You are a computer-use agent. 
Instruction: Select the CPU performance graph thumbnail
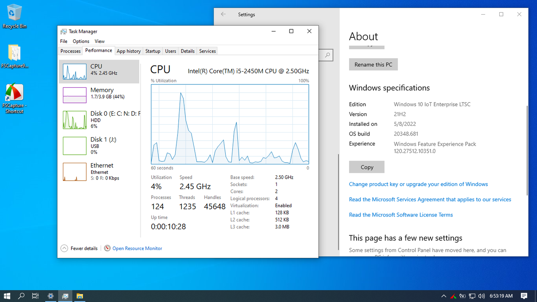point(75,72)
